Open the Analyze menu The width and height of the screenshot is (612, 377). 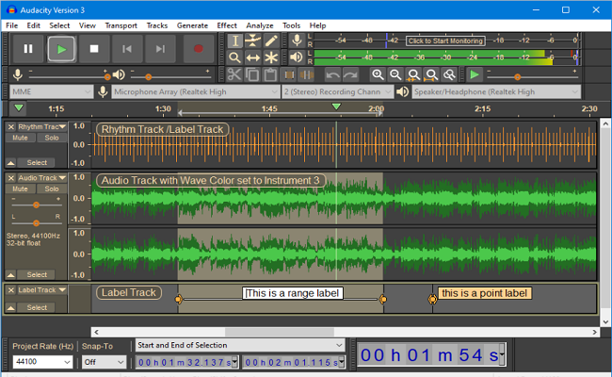(259, 25)
